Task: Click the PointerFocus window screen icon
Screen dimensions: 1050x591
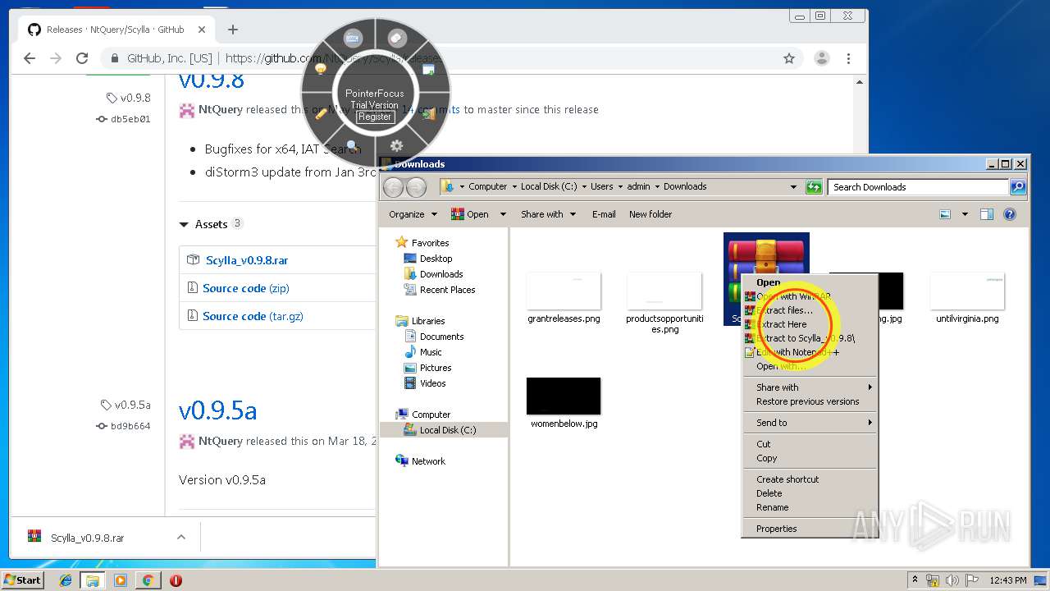Action: pos(429,70)
